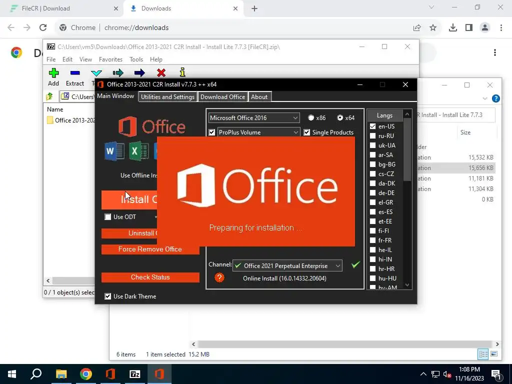Click the orange question mark help icon
This screenshot has height=384, width=512.
[219, 277]
